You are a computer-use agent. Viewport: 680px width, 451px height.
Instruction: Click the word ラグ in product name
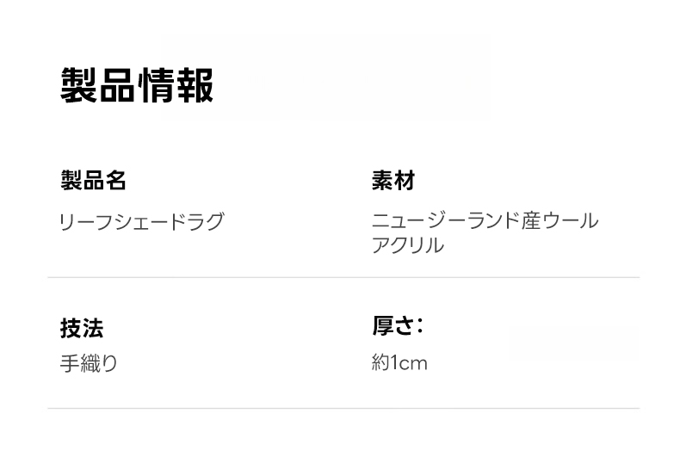[x=203, y=222]
